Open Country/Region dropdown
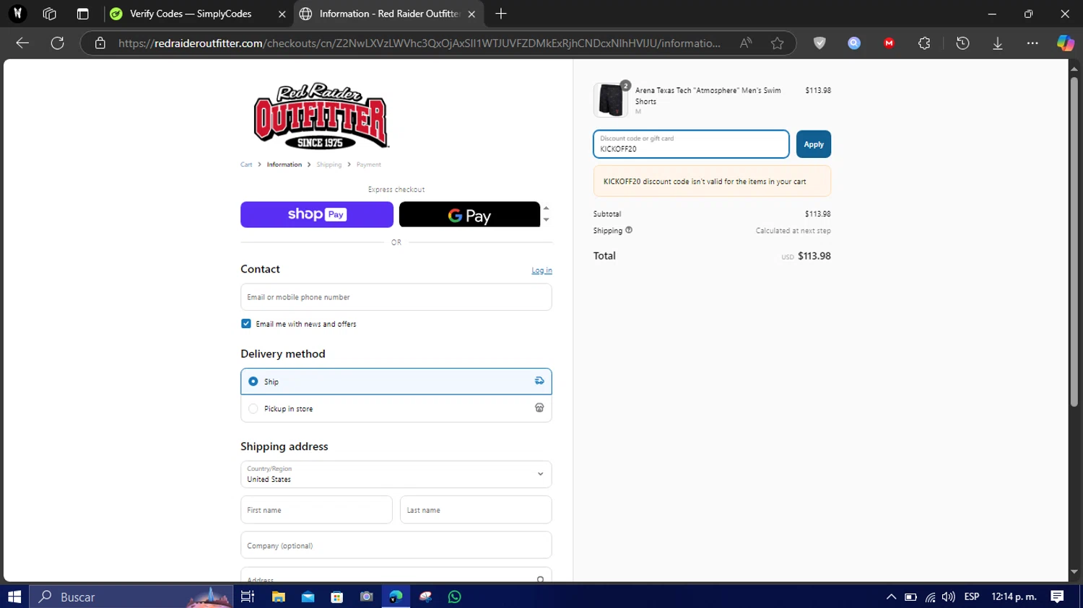Viewport: 1083px width, 608px height. [396, 475]
